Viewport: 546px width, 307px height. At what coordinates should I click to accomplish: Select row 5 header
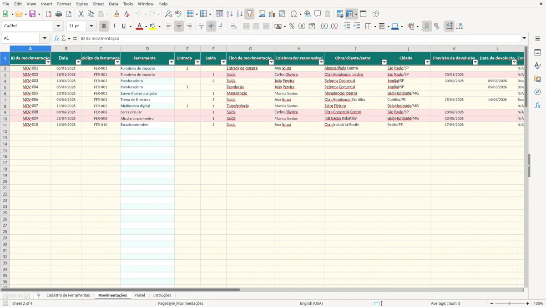coord(5,87)
